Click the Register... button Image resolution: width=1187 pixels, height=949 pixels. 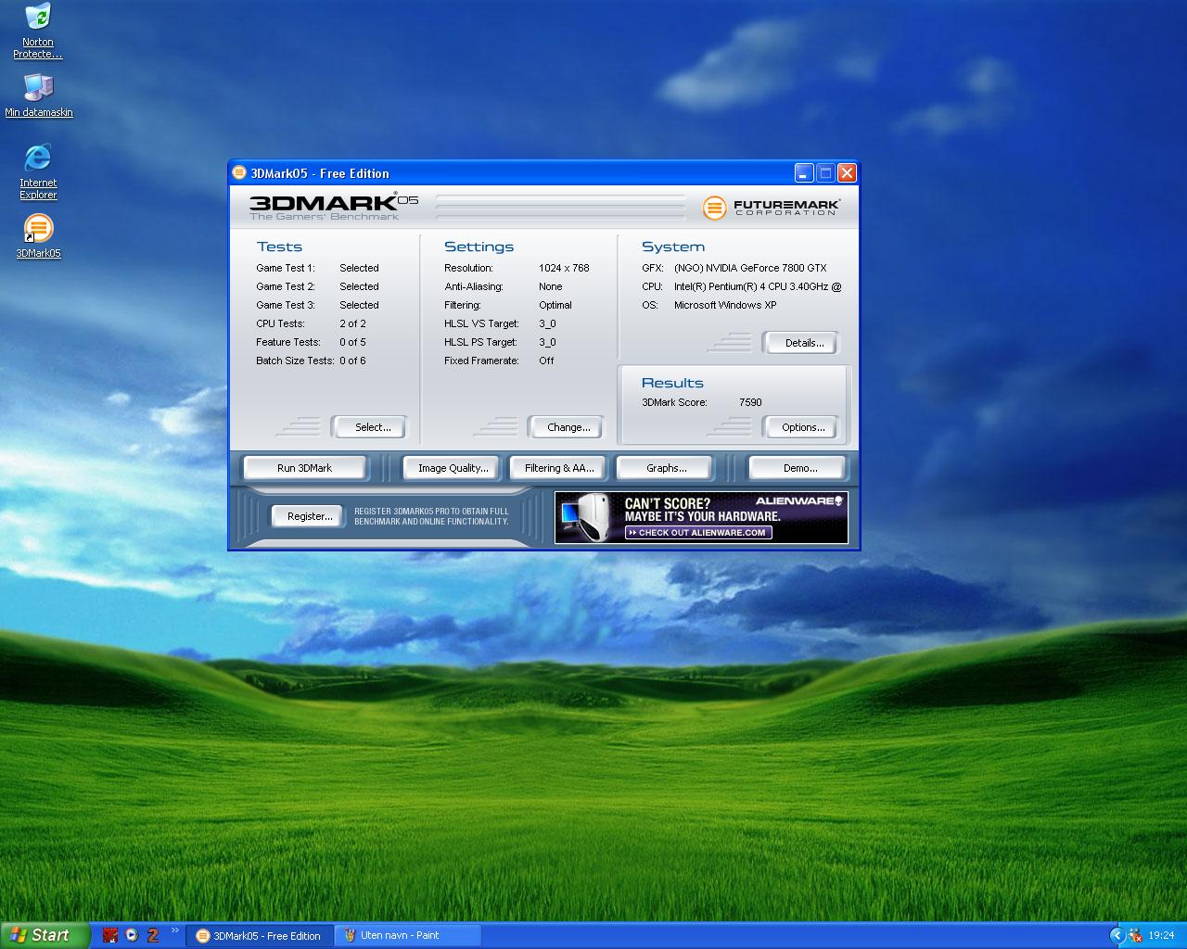[x=309, y=516]
